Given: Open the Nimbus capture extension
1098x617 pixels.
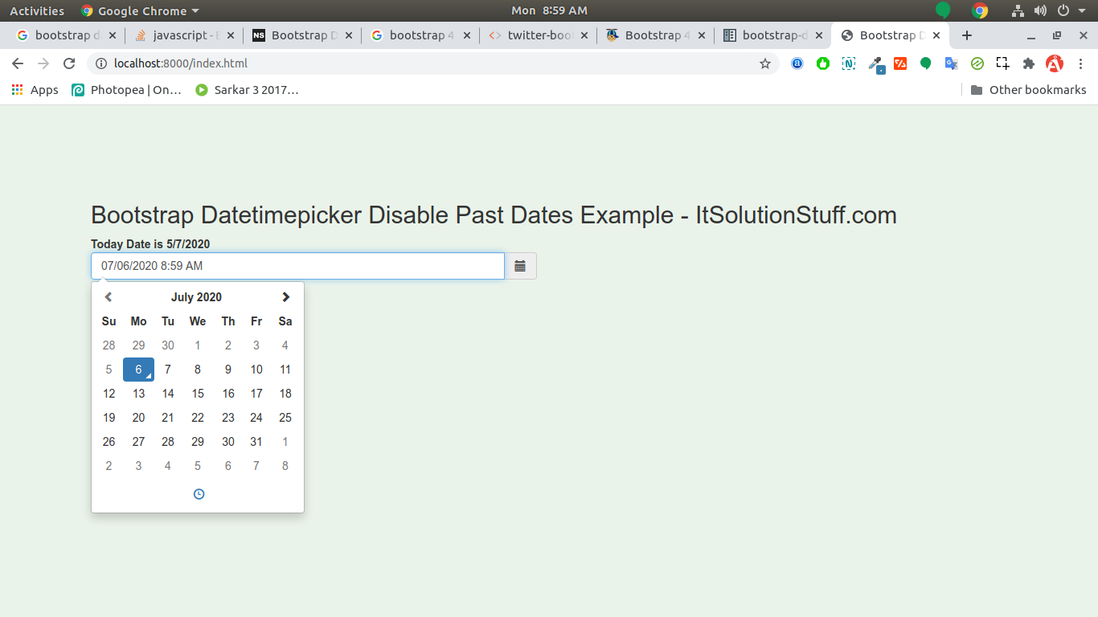Looking at the screenshot, I should click(848, 63).
